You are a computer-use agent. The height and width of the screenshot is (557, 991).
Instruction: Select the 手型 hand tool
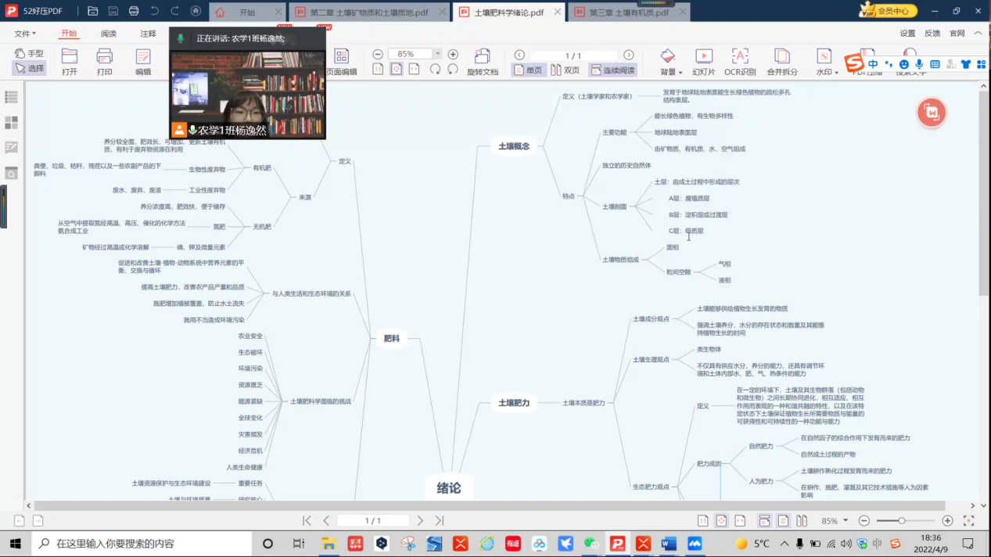[x=29, y=53]
